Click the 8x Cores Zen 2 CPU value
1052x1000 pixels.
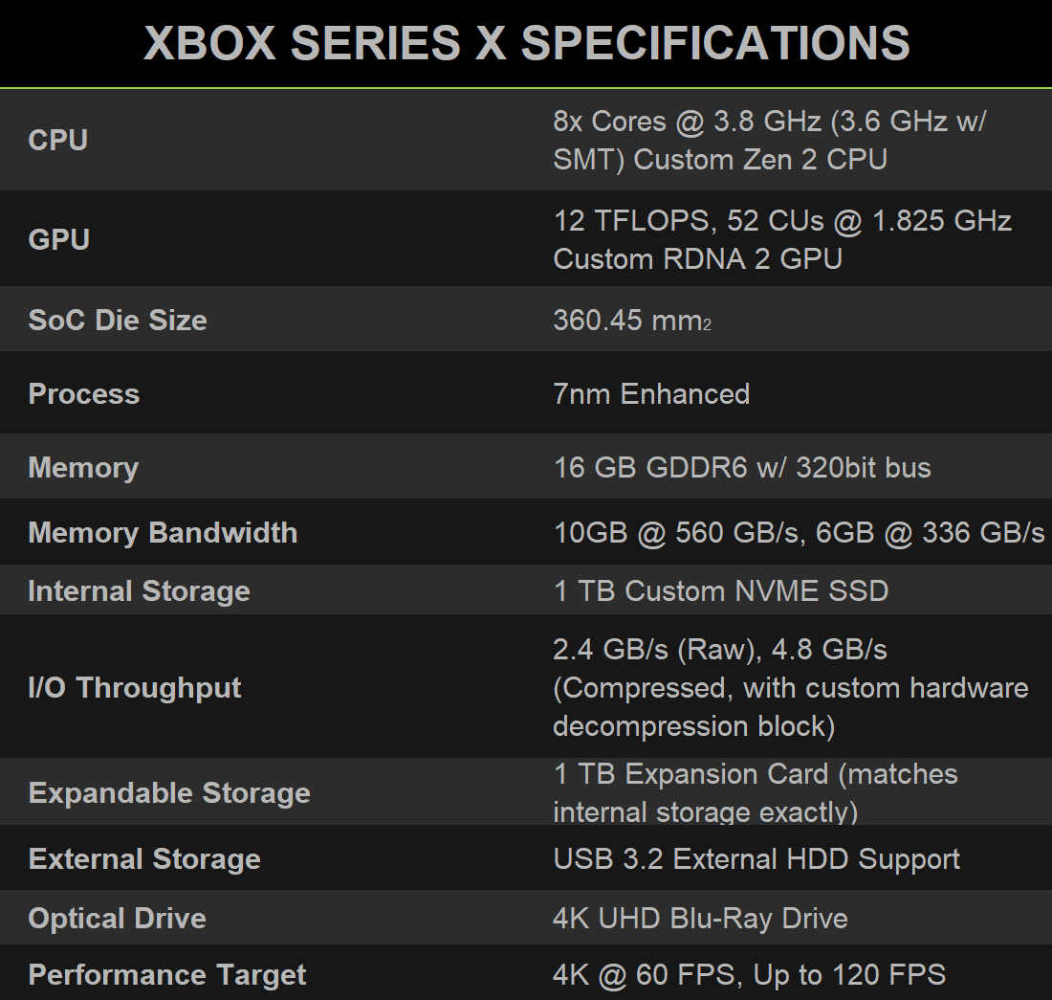coord(769,140)
